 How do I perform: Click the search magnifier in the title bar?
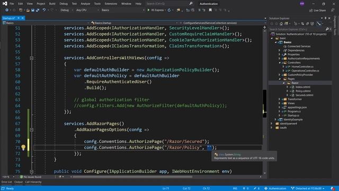191,4
